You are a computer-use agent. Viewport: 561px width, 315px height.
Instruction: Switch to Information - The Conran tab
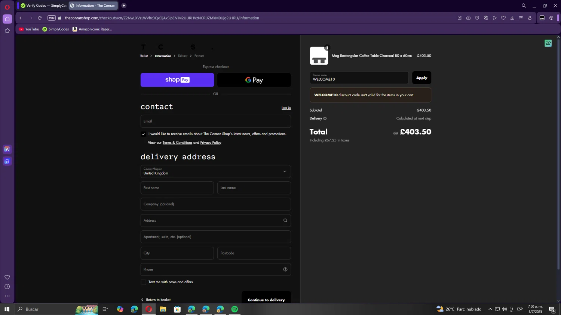(x=93, y=6)
